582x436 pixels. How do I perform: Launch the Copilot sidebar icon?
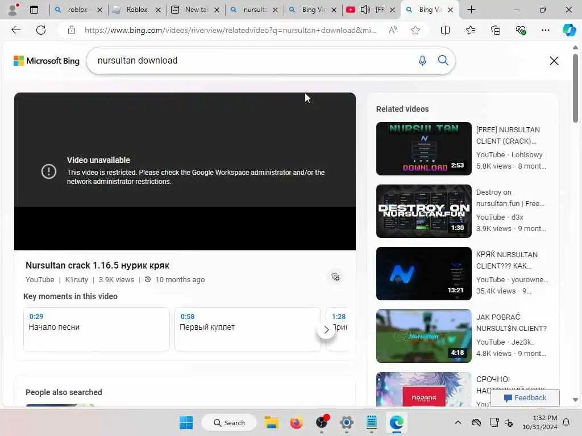569,30
